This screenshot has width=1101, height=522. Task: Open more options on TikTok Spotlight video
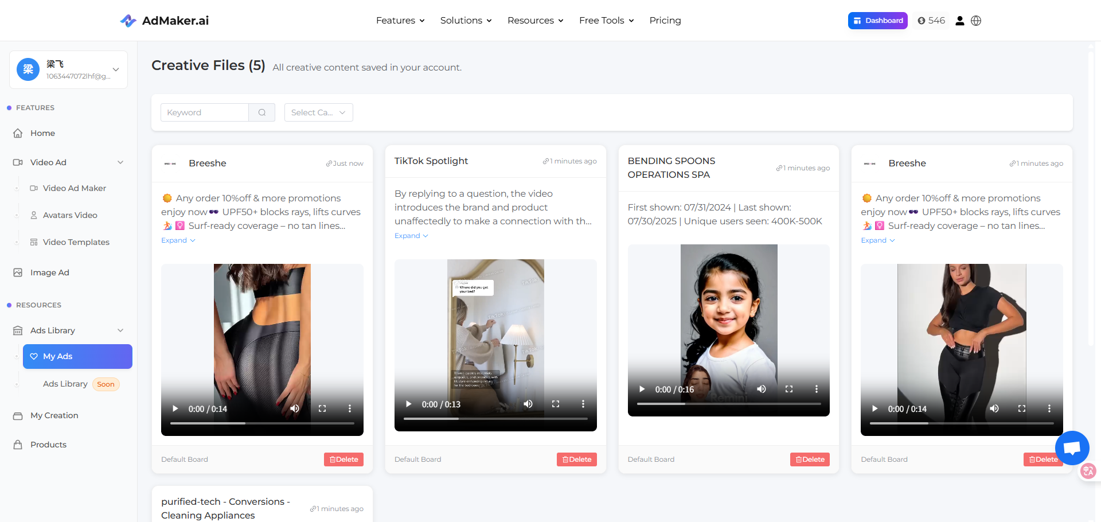click(x=583, y=404)
